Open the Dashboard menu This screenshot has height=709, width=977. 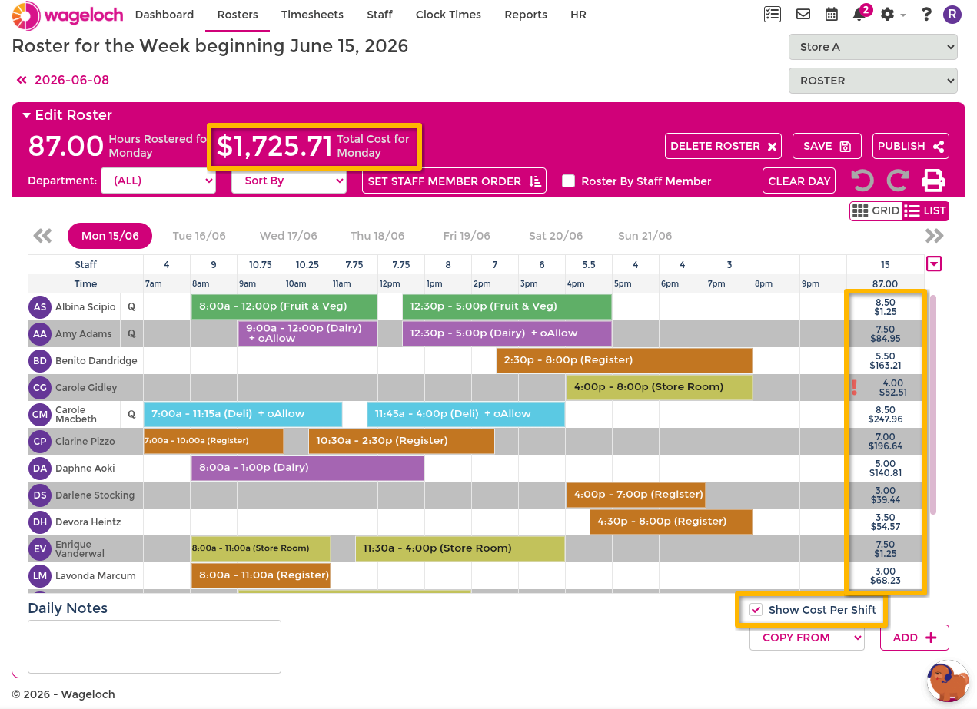(x=164, y=15)
